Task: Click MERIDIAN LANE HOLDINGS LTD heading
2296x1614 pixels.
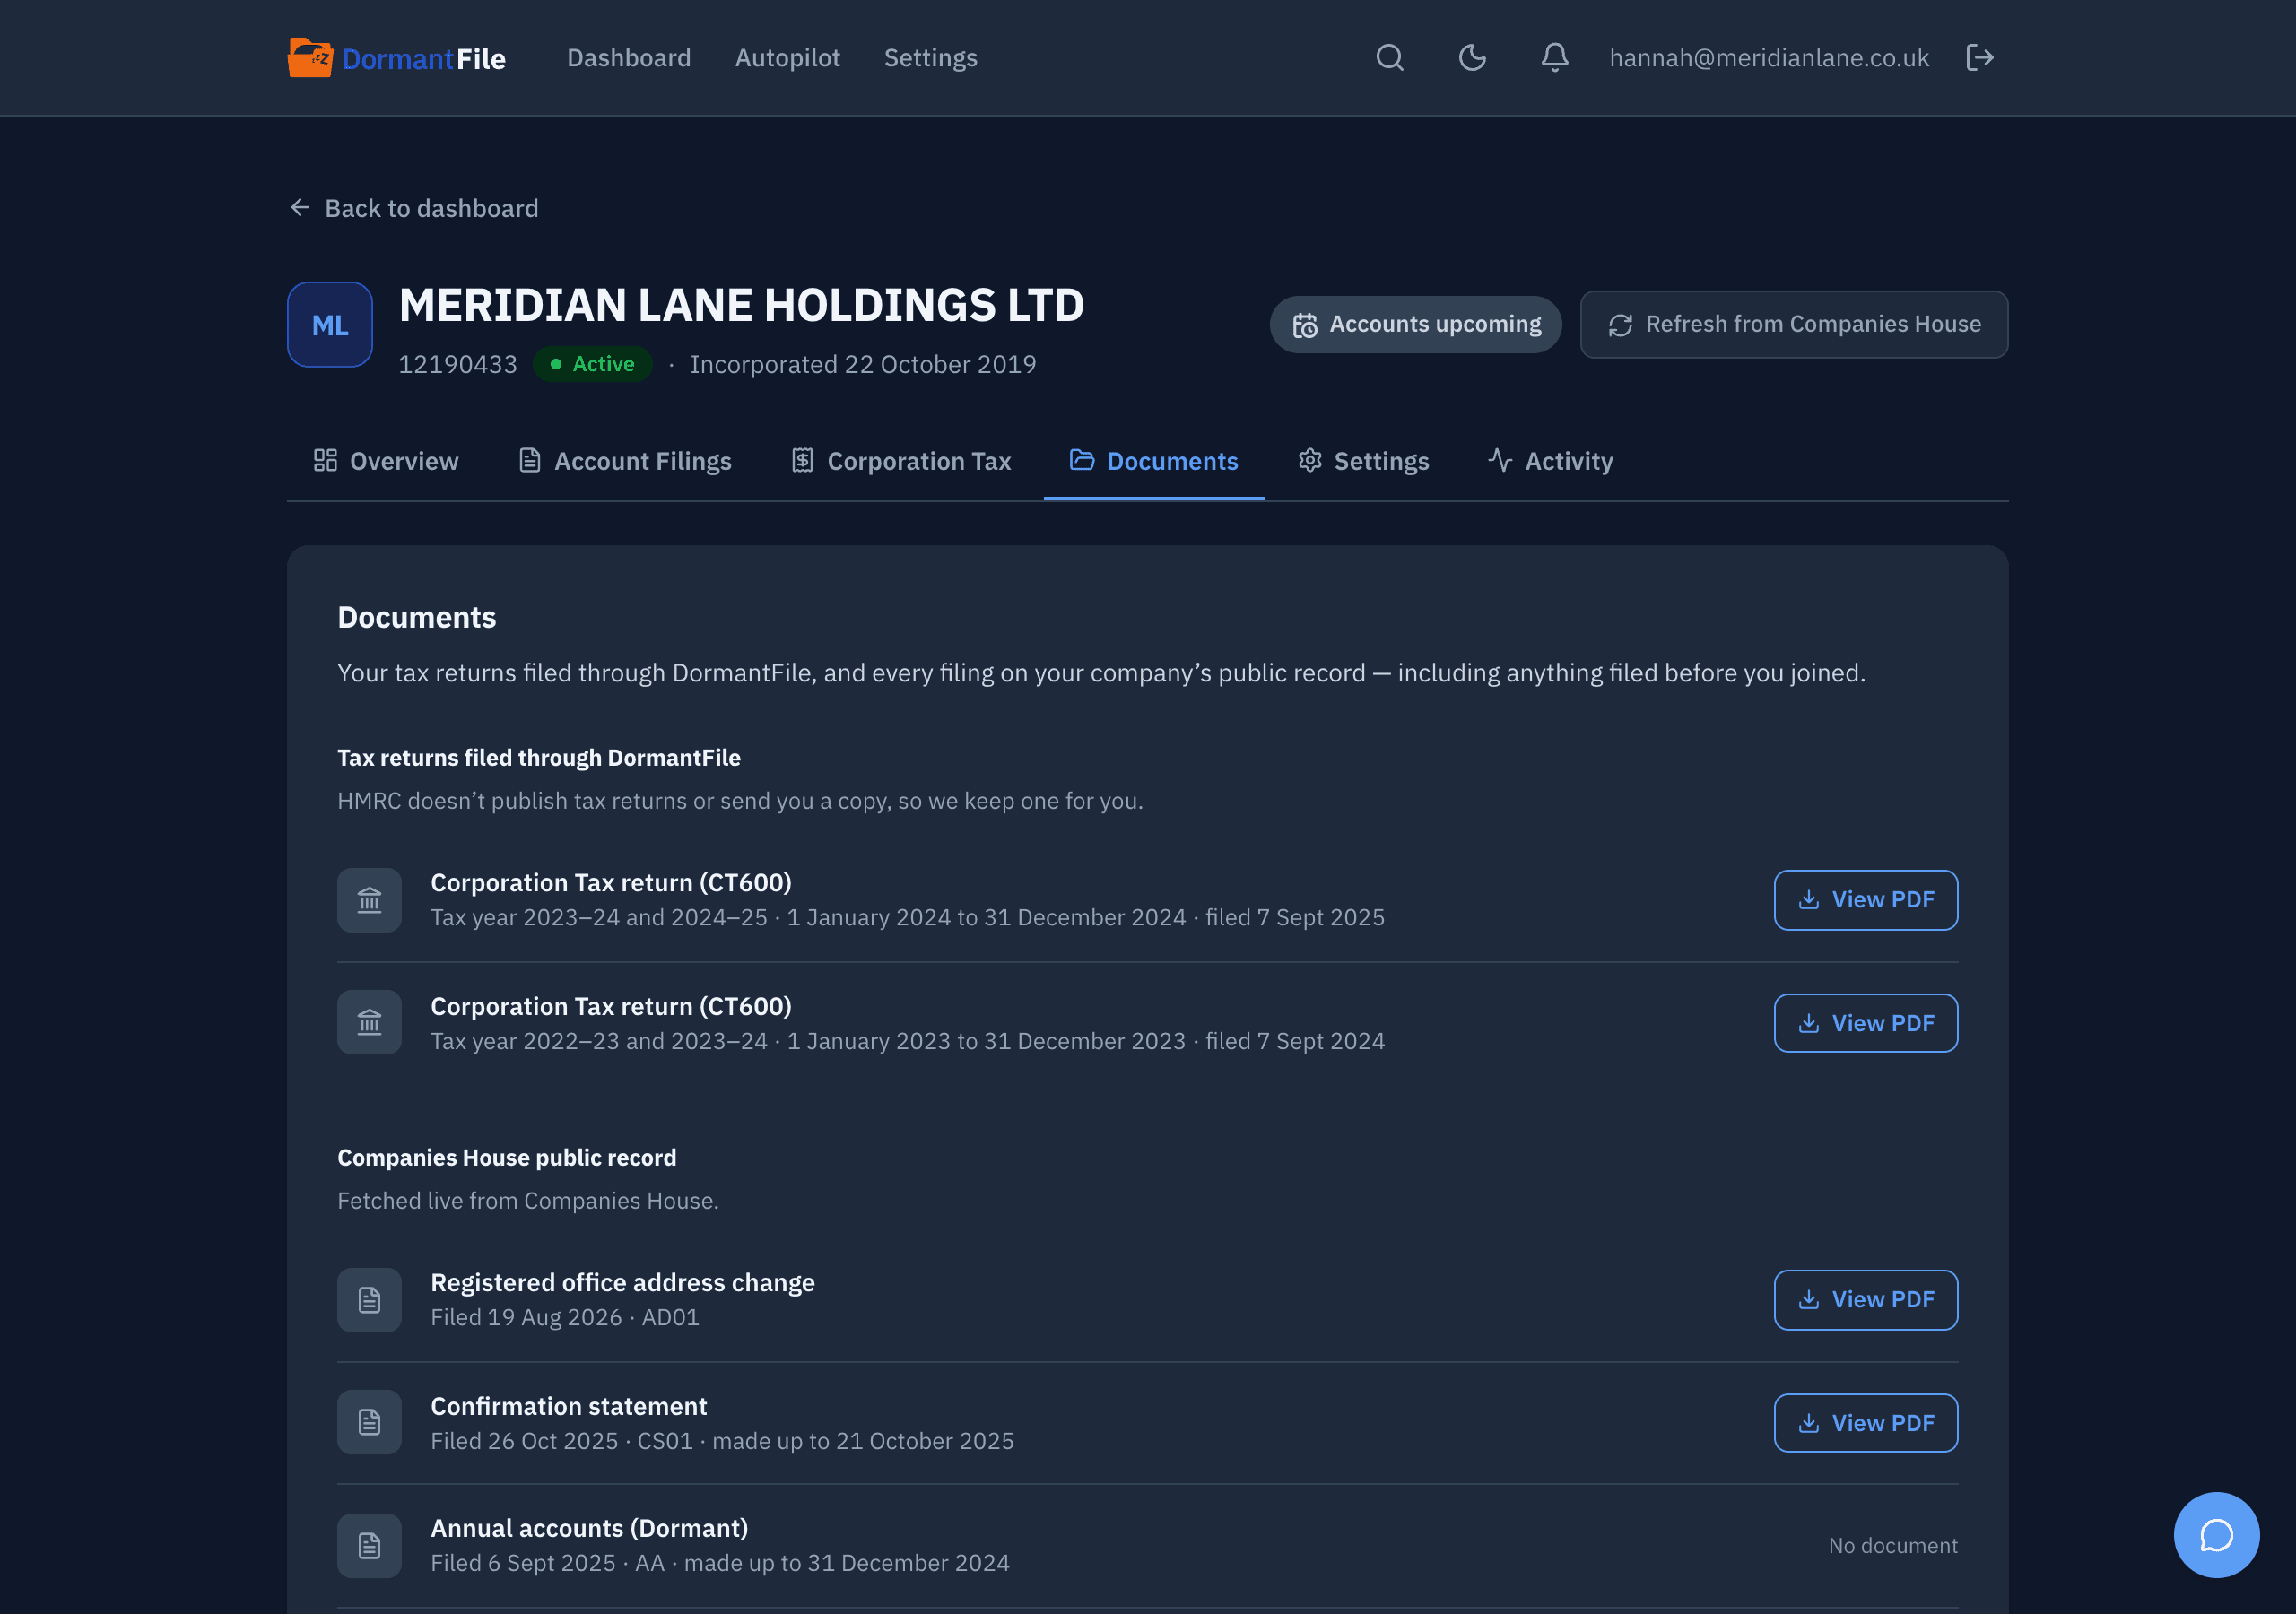Action: [x=741, y=305]
